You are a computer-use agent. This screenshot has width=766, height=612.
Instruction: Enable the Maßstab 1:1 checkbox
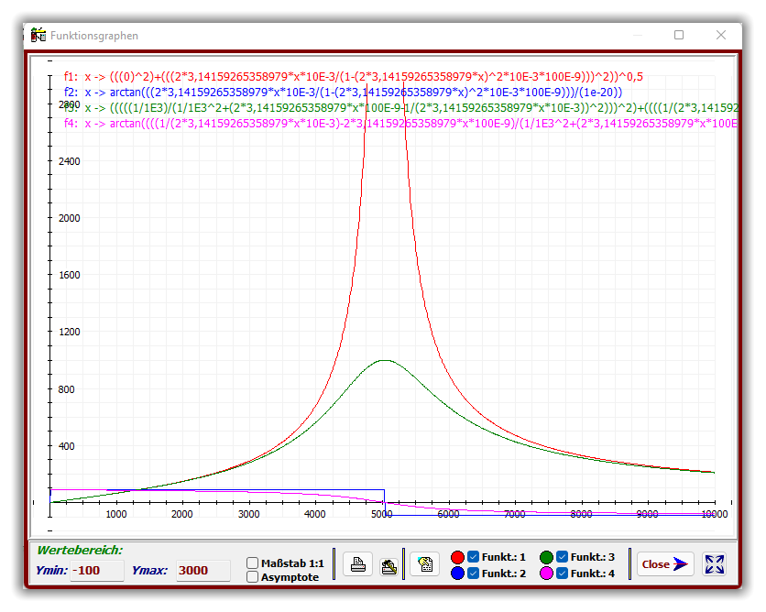[x=253, y=563]
